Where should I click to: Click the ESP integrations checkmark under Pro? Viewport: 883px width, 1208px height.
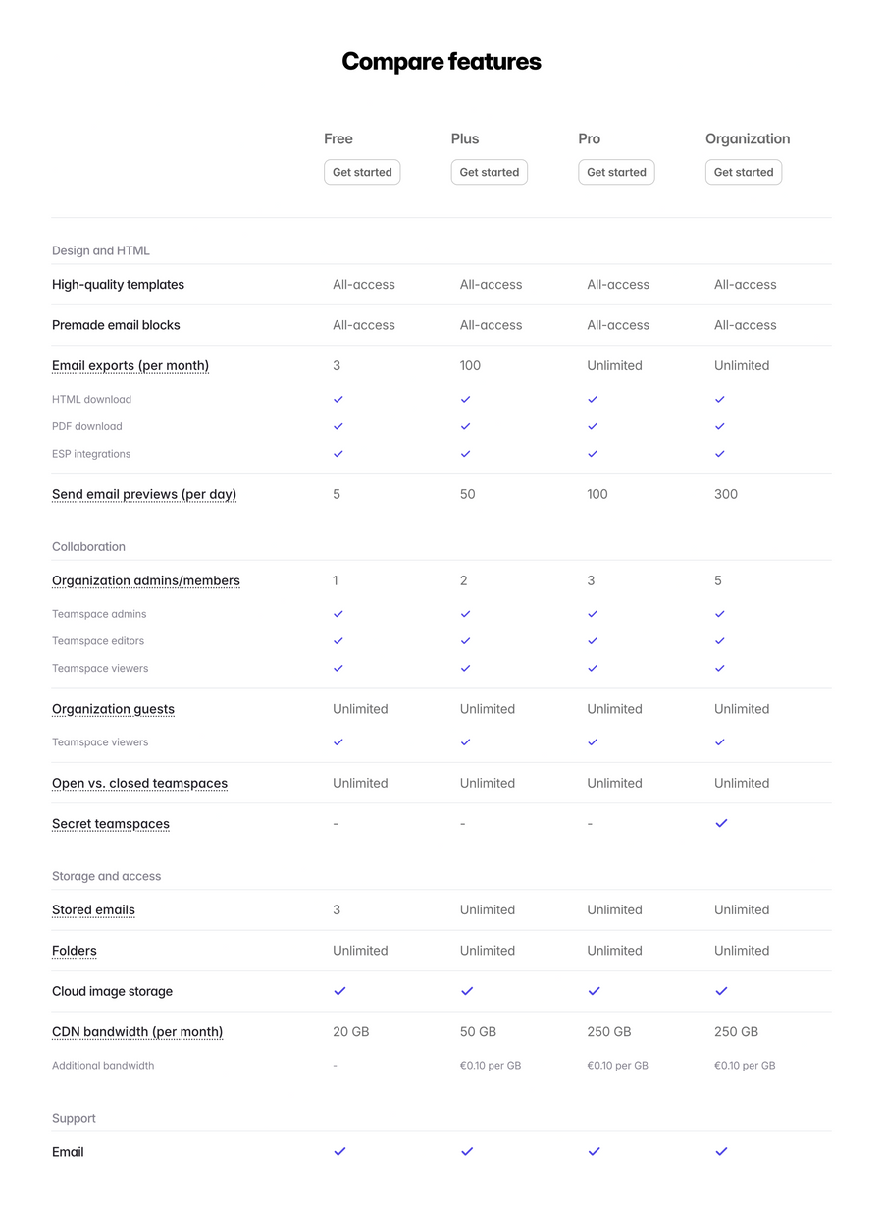[593, 454]
